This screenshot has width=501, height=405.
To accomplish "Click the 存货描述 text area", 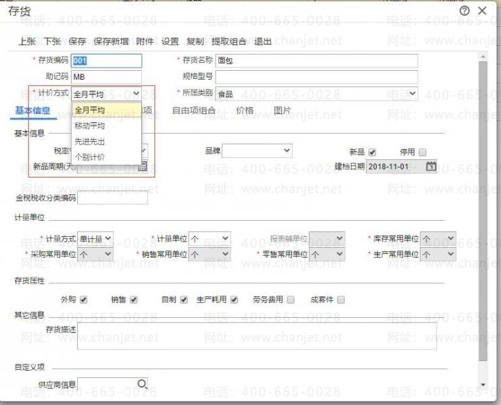I will coord(257,335).
